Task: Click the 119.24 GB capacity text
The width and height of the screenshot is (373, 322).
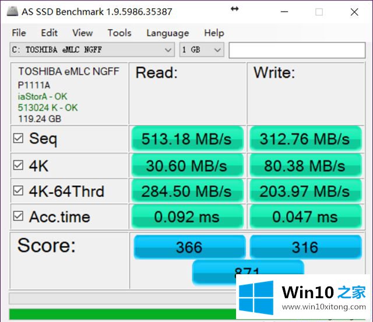Action: tap(40, 119)
